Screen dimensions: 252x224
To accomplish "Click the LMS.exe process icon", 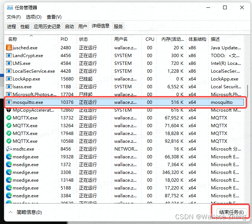I will coord(9,63).
